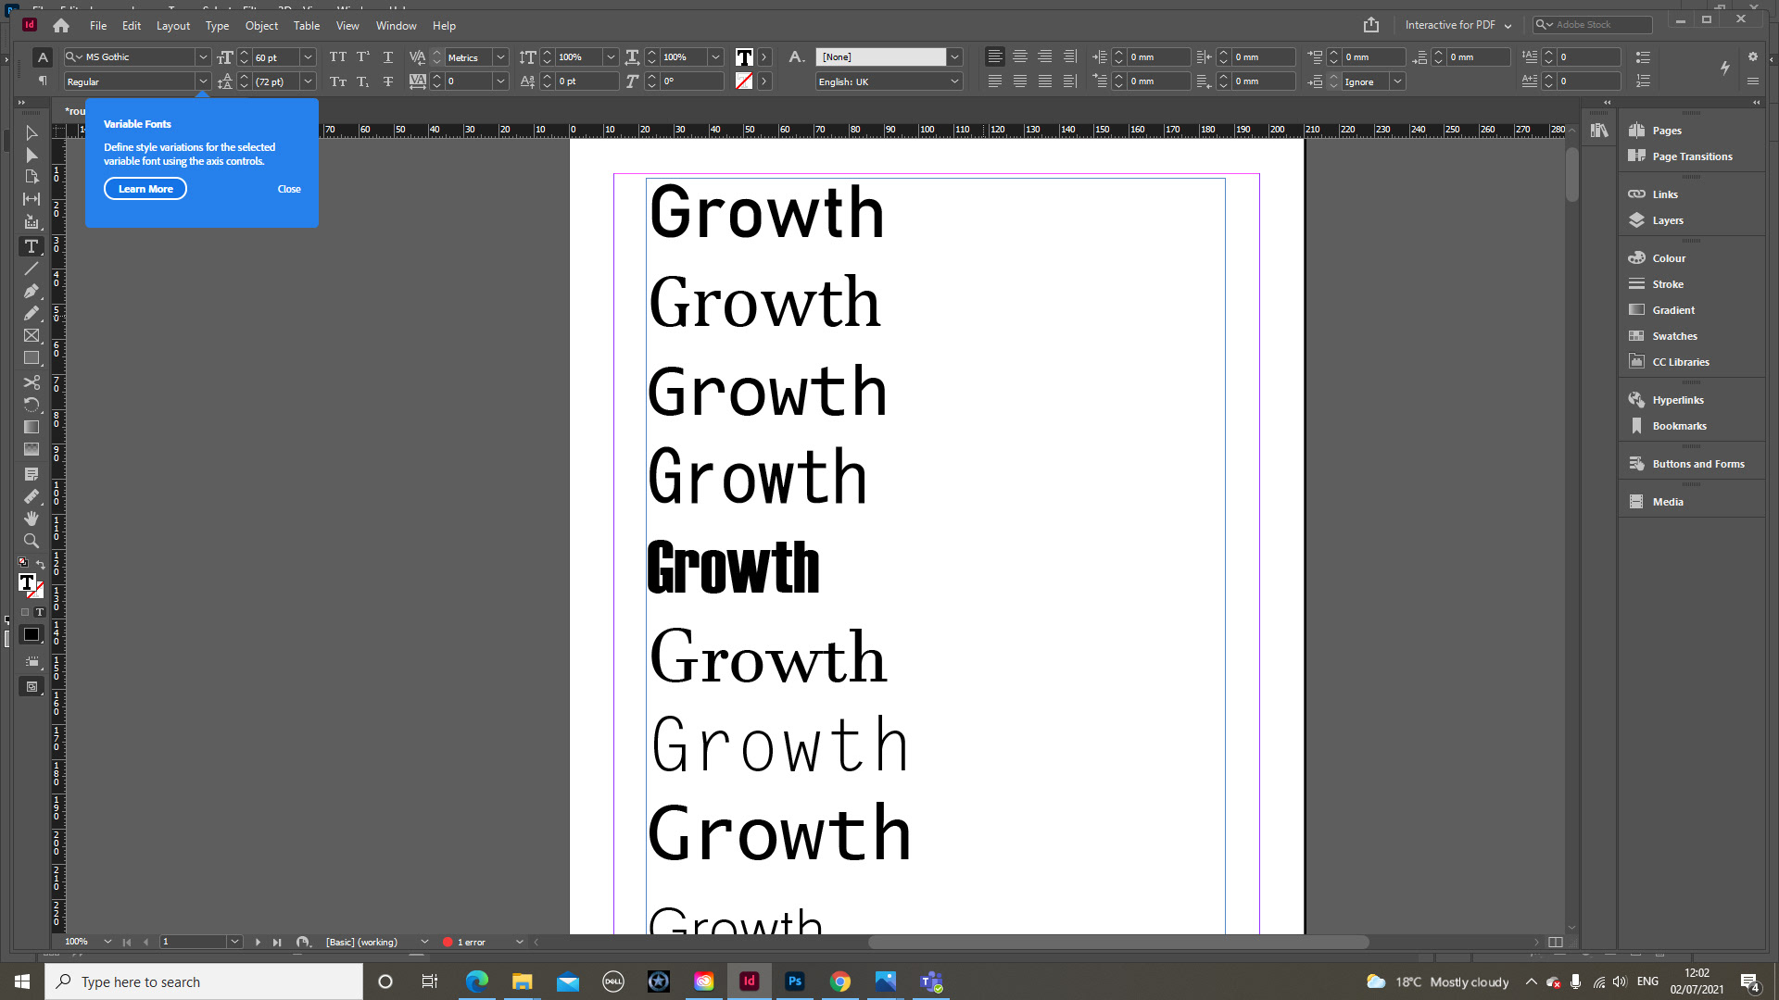
Task: Select the Note tool
Action: point(31,474)
